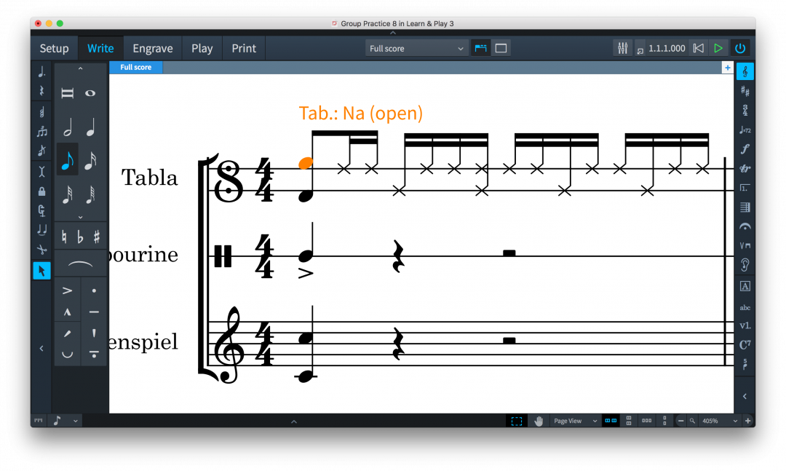Switch to Play mode
Image resolution: width=786 pixels, height=471 pixels.
click(202, 49)
